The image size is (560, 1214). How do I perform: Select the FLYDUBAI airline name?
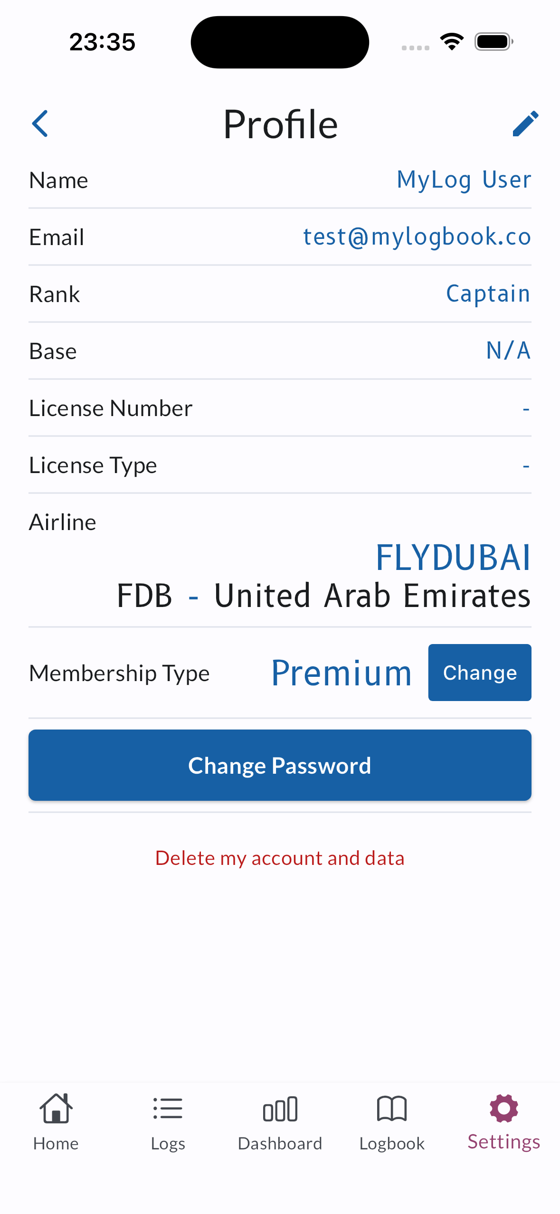pyautogui.click(x=453, y=558)
